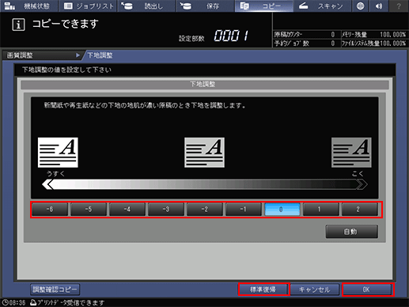409x307 pixels.
Task: Switch to the スキャン scan tab
Action: [x=322, y=6]
